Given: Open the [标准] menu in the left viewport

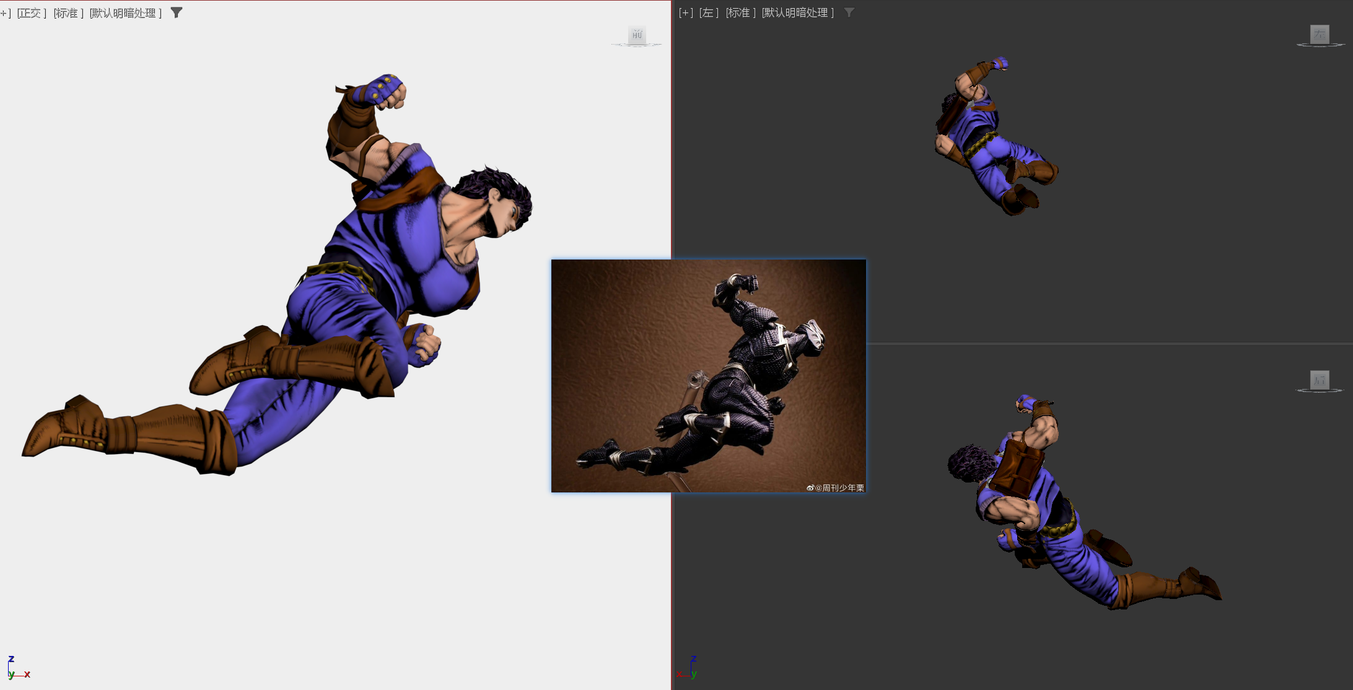Looking at the screenshot, I should tap(740, 13).
